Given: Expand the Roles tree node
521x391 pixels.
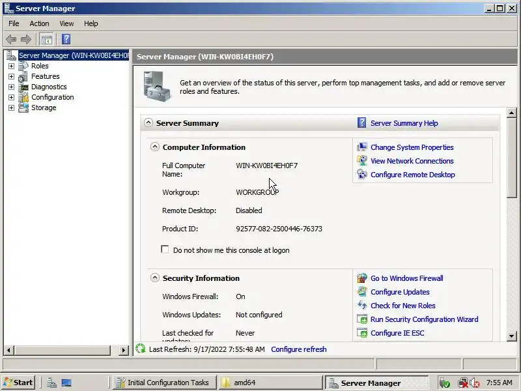Looking at the screenshot, I should [x=11, y=66].
